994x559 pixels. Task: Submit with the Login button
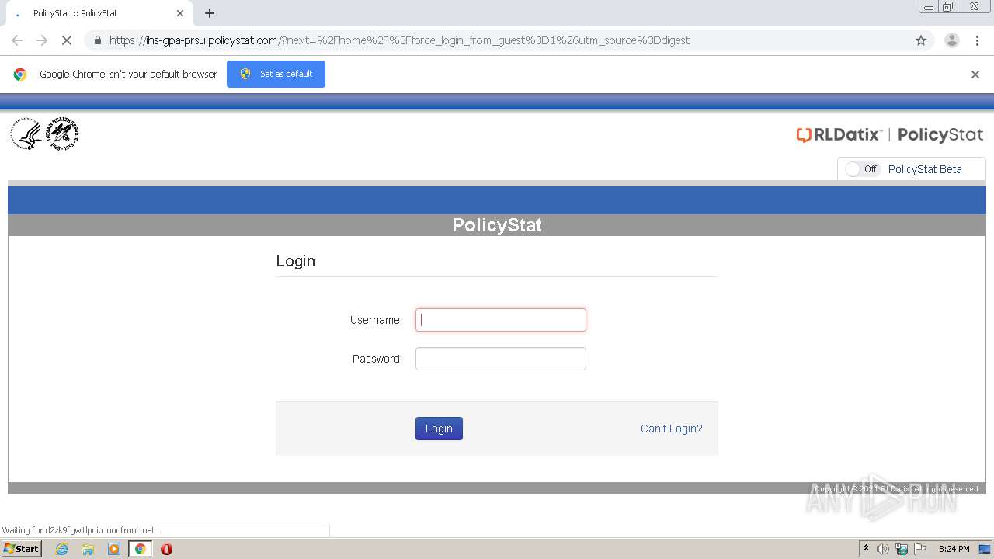[439, 429]
